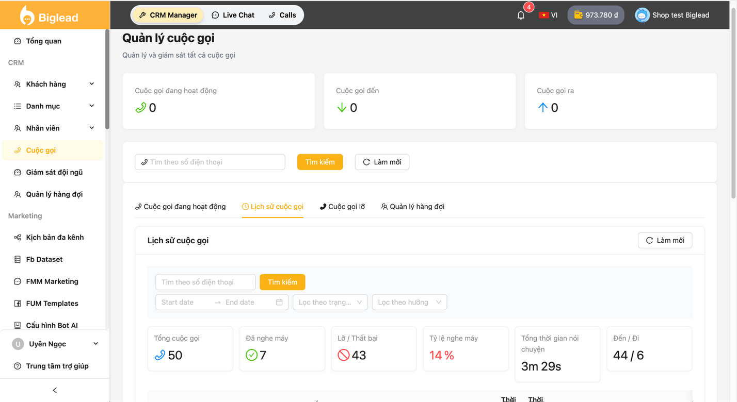Click Fb Dataset icon in sidebar
This screenshot has height=402, width=737.
tap(18, 260)
